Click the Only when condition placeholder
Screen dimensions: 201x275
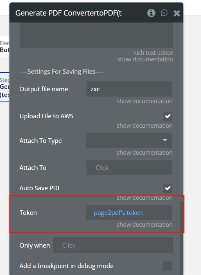tap(69, 245)
